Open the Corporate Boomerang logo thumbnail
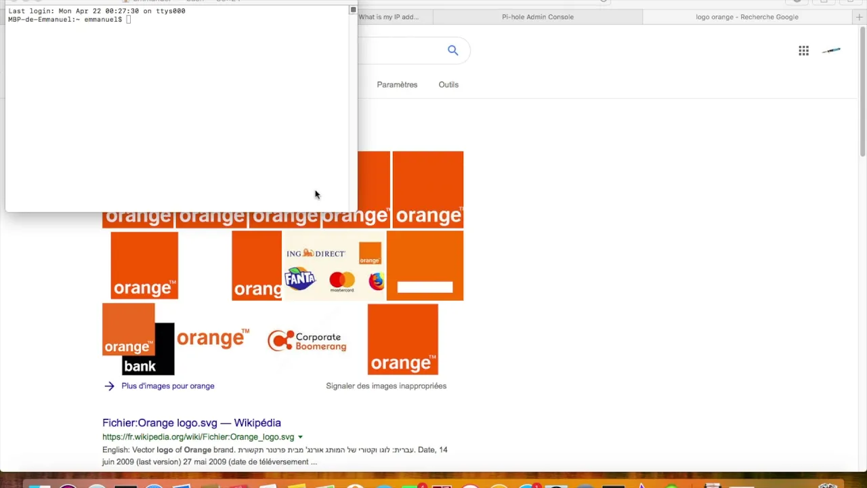Screen dimensions: 867x488 pos(307,340)
